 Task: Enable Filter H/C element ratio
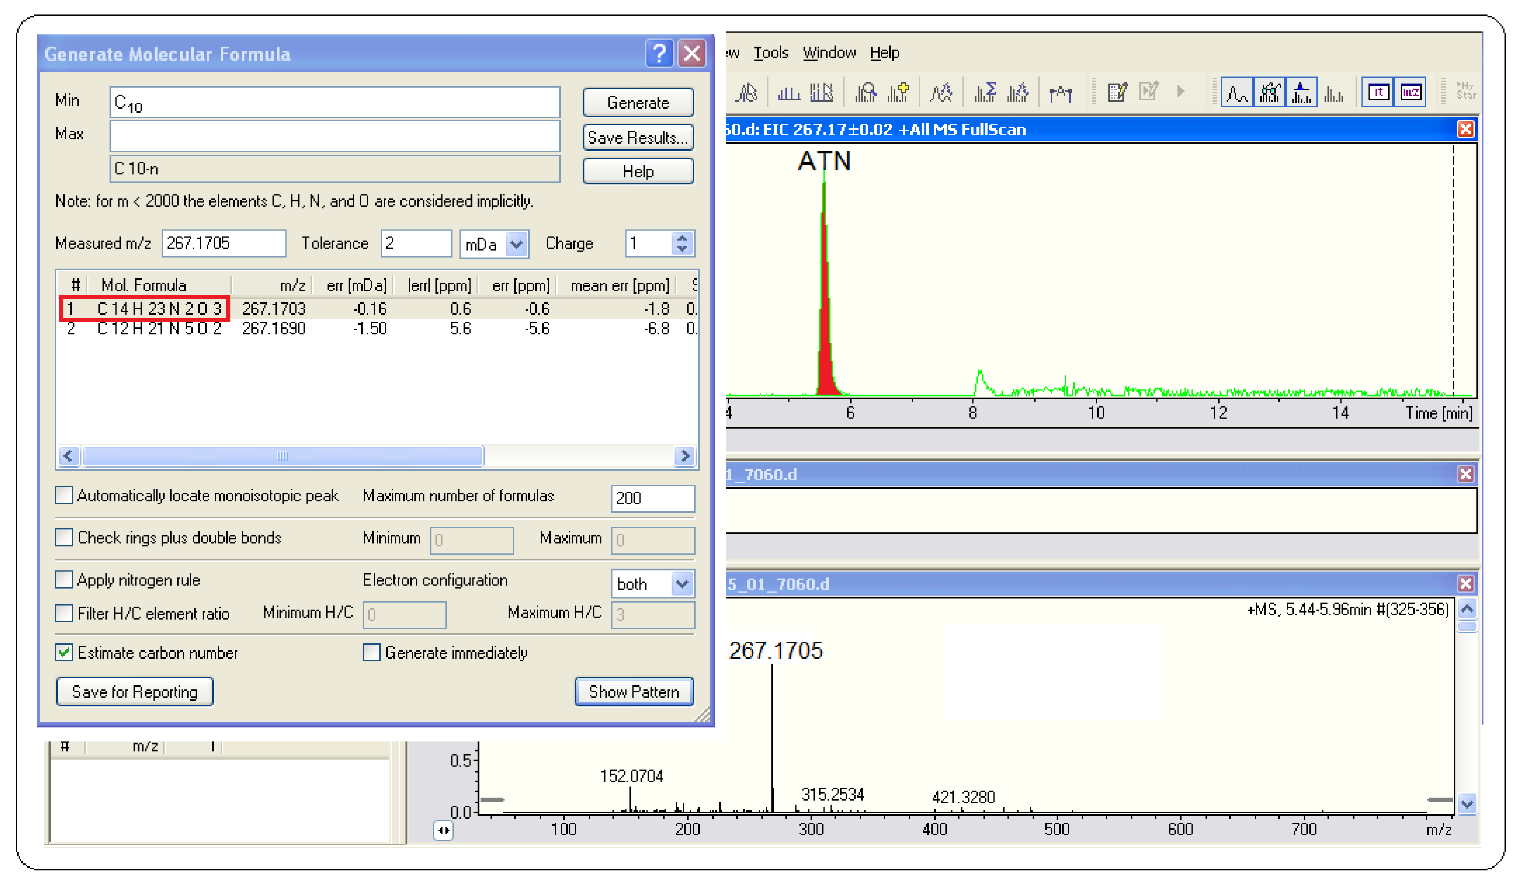64,613
